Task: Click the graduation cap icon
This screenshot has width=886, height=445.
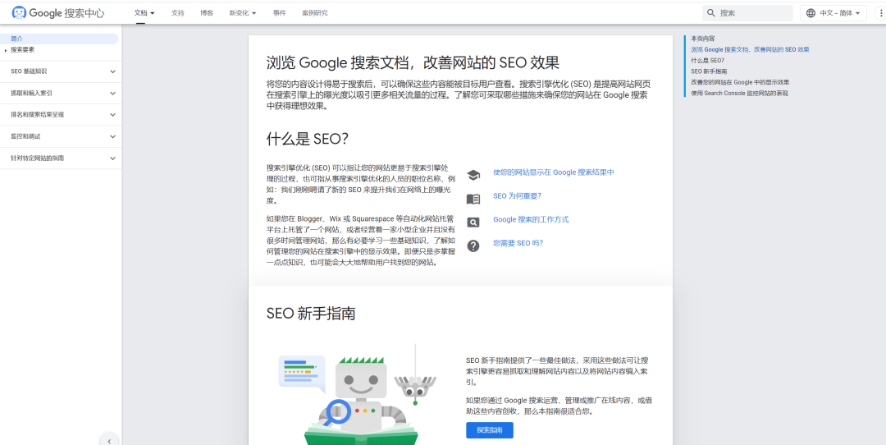Action: (473, 175)
